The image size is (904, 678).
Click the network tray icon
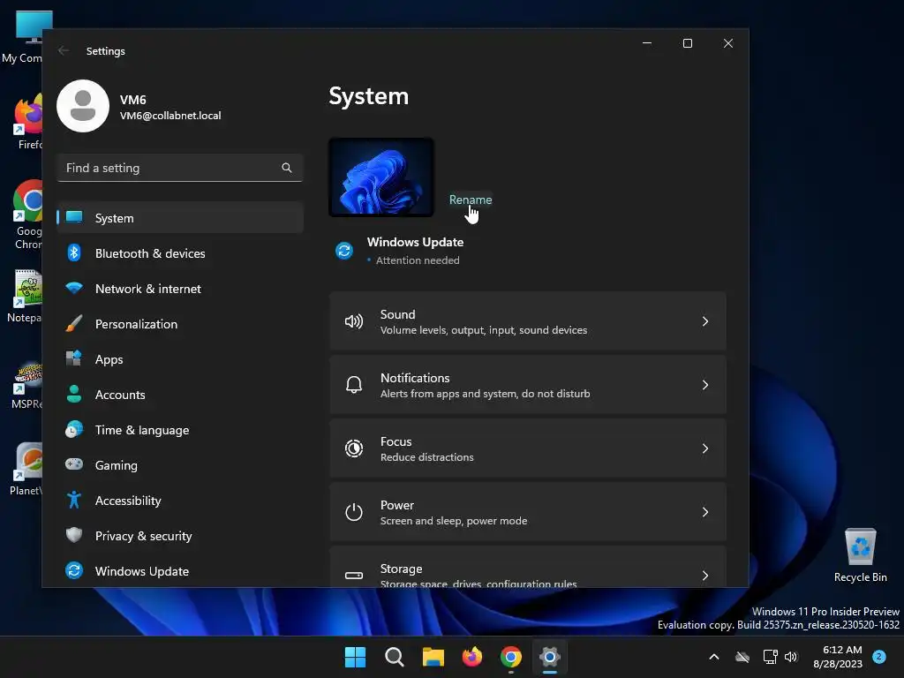(770, 657)
